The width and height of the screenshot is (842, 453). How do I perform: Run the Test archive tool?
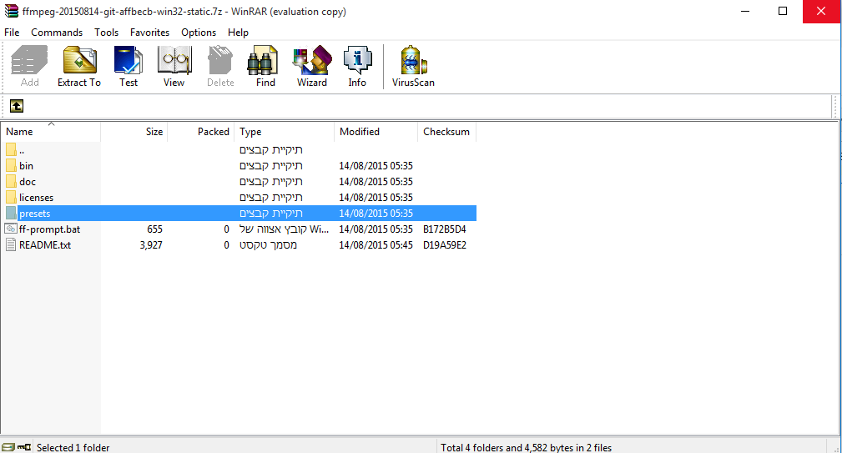click(x=129, y=65)
